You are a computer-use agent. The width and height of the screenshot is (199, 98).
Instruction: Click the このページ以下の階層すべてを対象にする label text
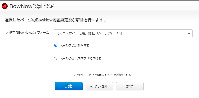(102, 75)
